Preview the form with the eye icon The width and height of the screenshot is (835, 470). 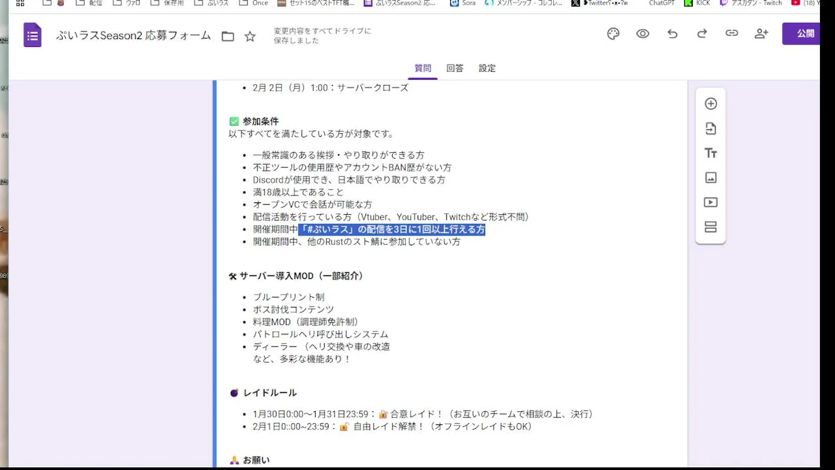pos(643,34)
